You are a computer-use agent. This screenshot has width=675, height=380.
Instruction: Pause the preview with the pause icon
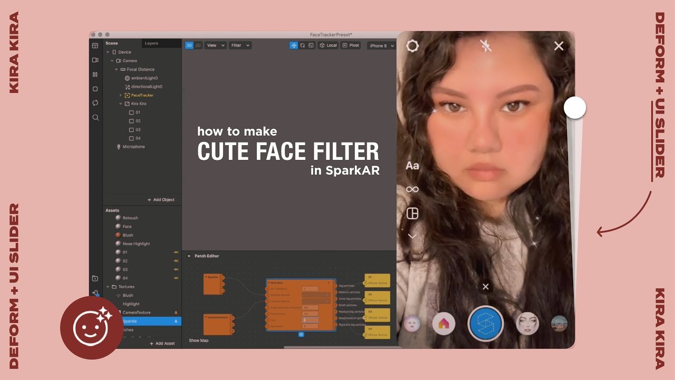pos(95,74)
